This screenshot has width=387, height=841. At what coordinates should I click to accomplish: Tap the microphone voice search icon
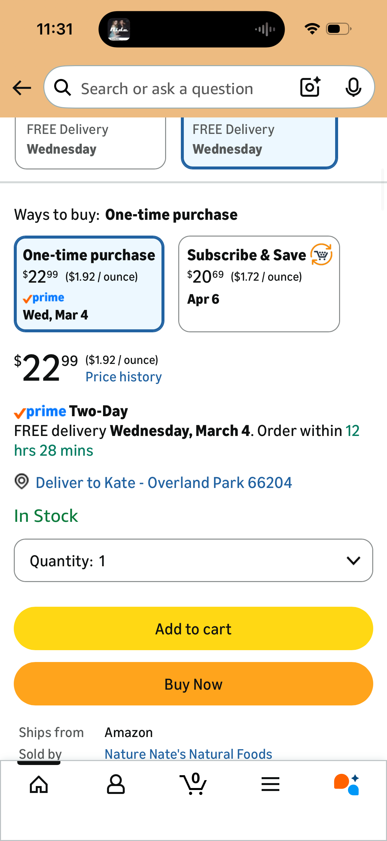(353, 88)
